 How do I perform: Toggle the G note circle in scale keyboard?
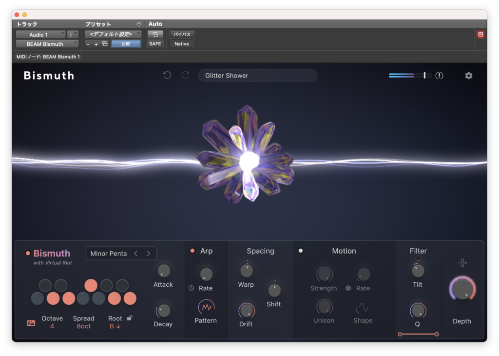point(98,298)
